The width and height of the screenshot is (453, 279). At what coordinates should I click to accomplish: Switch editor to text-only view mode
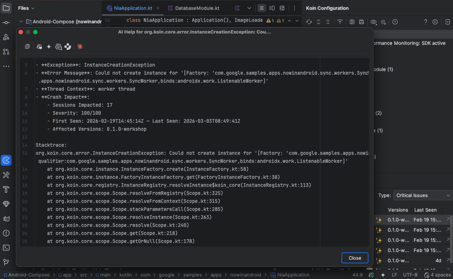pyautogui.click(x=261, y=8)
